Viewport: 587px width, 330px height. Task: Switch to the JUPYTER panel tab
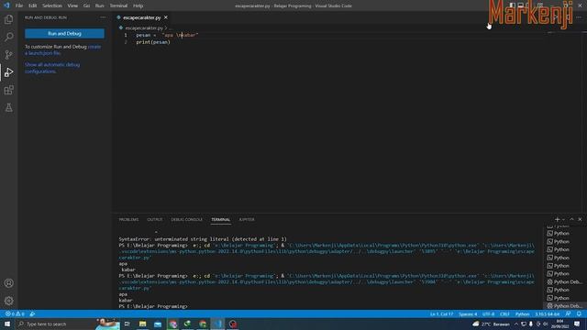pos(247,220)
